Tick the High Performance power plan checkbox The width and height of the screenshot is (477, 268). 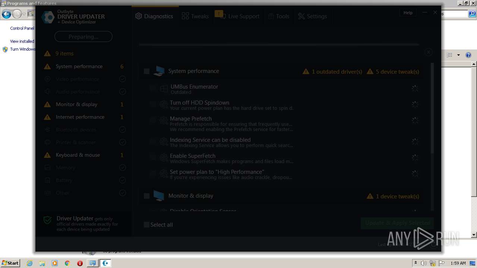pyautogui.click(x=152, y=173)
